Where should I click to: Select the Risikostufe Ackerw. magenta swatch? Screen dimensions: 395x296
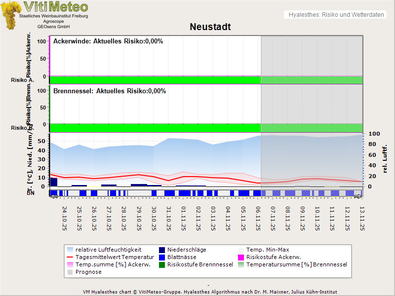(x=241, y=257)
